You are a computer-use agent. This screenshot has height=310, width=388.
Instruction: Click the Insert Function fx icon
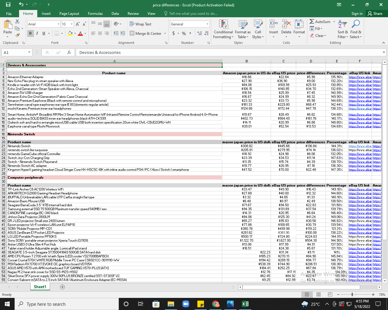[69, 52]
